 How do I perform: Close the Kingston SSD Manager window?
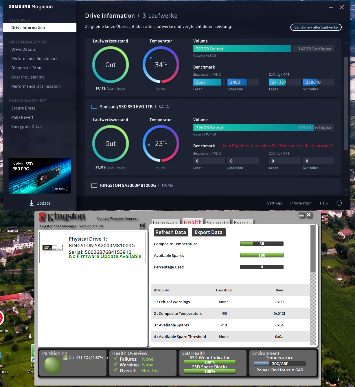pos(309,215)
